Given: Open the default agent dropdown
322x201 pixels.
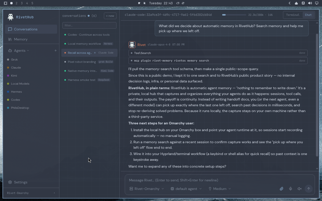Looking at the screenshot, I should click(x=186, y=189).
